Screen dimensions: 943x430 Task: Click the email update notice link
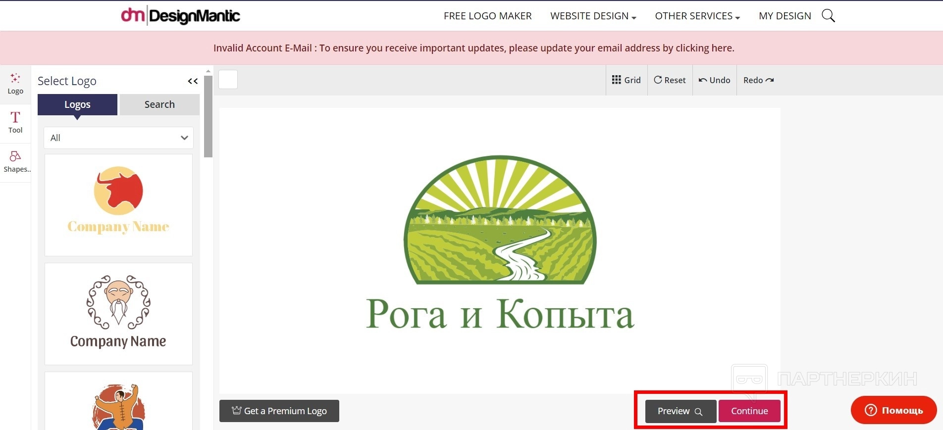pos(474,48)
